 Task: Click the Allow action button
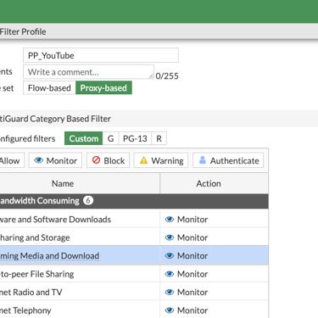(x=11, y=160)
